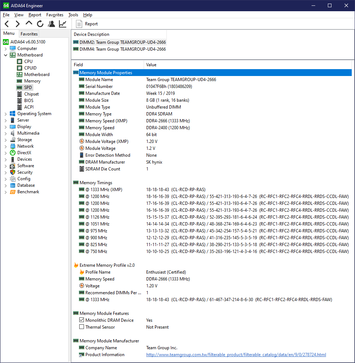355x363 pixels.
Task: Click the Benchmark tree icon
Action: (x=13, y=192)
